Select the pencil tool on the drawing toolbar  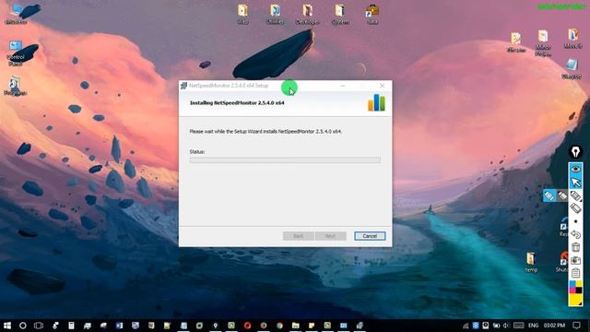click(575, 196)
